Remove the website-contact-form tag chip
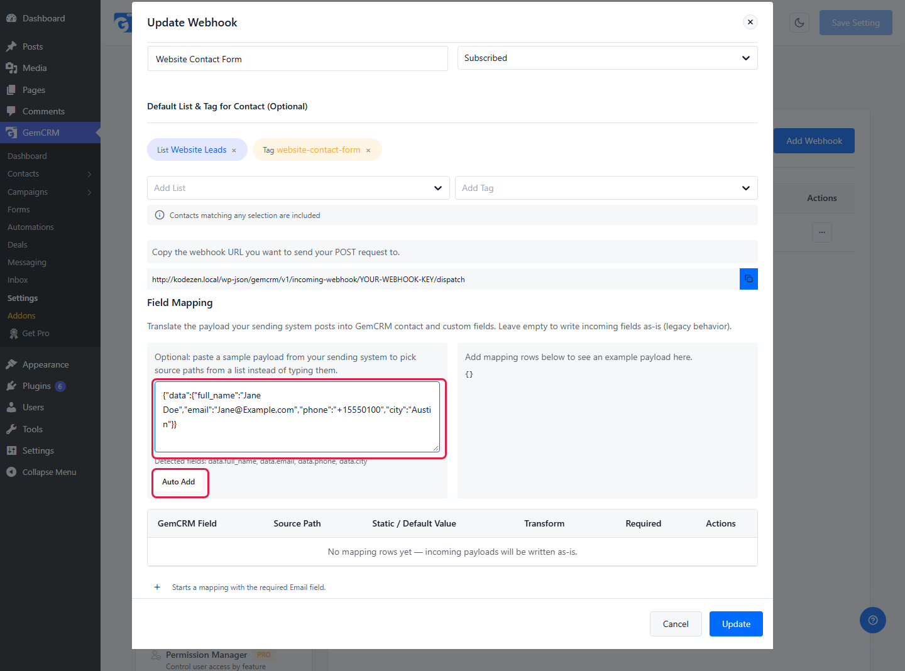Image resolution: width=905 pixels, height=671 pixels. [368, 150]
